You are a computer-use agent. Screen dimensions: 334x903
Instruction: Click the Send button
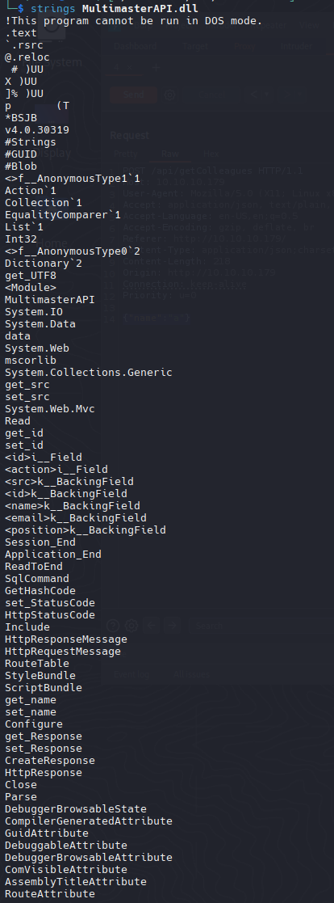(133, 95)
